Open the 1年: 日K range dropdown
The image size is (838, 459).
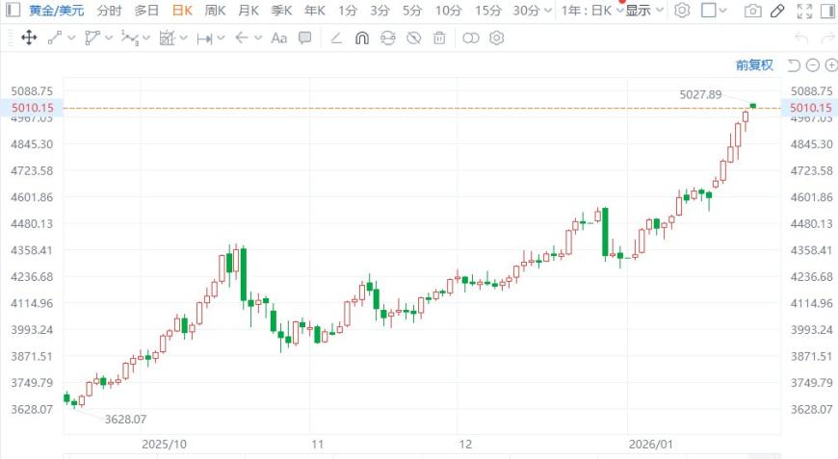click(591, 11)
